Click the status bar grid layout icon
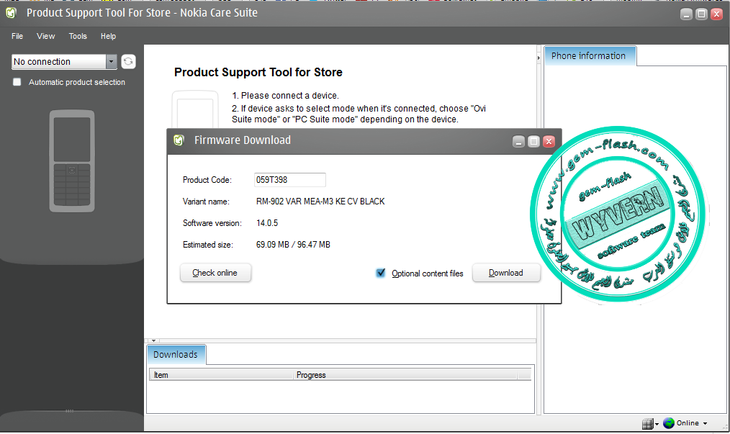This screenshot has height=434, width=730. click(x=648, y=423)
